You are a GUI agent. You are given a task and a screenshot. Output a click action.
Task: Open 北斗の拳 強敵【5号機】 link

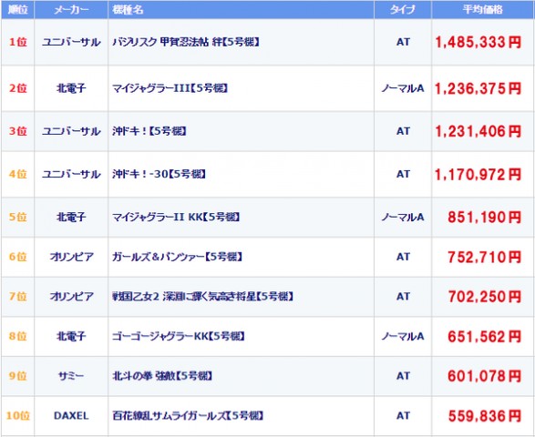162,376
